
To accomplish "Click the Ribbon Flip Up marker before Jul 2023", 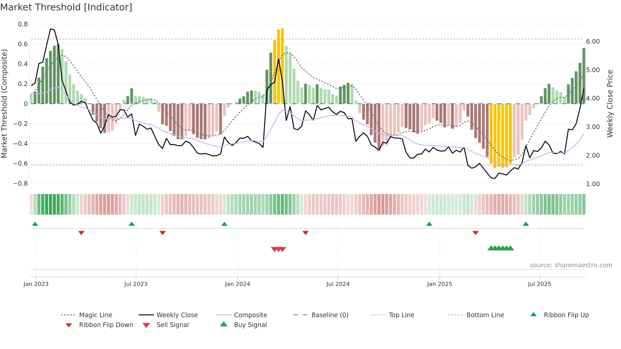I will 131,224.
